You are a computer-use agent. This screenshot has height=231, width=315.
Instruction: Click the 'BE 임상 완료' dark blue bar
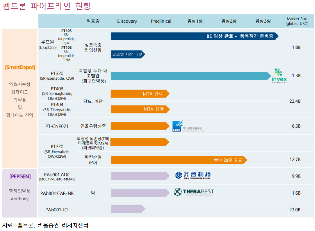tap(195, 36)
